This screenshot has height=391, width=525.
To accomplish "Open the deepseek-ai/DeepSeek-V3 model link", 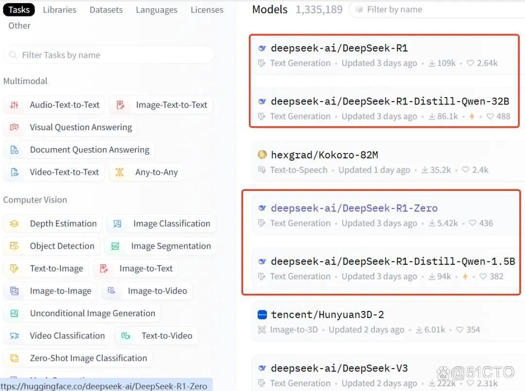I will click(339, 368).
